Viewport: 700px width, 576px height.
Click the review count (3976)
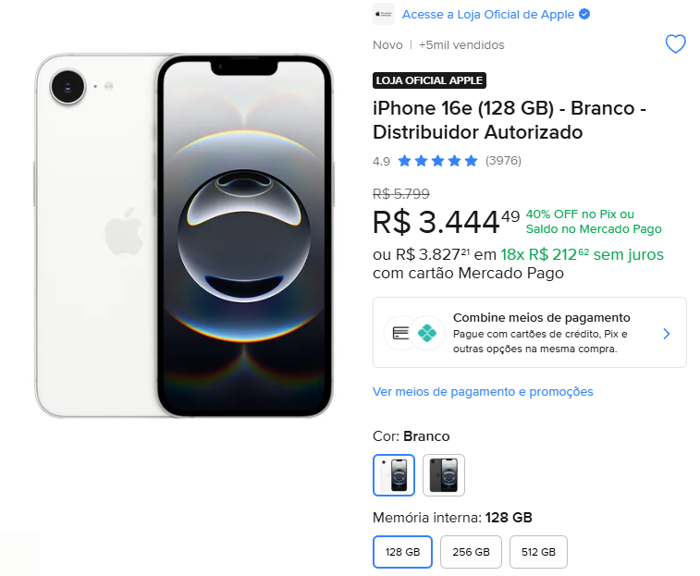pos(503,161)
